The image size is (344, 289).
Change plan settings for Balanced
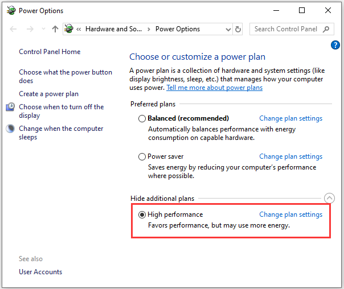pyautogui.click(x=290, y=118)
